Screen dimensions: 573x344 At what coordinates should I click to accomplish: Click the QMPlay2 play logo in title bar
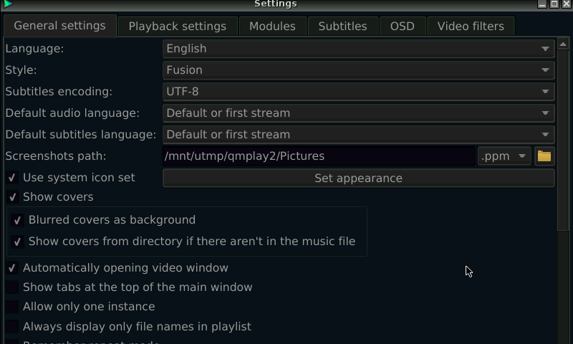pos(7,4)
